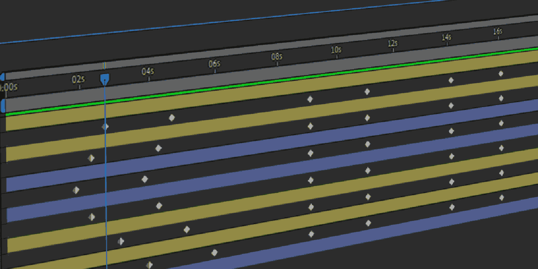
Task: Select first blue layer's keyframe just before 02s
Action: tap(76, 190)
